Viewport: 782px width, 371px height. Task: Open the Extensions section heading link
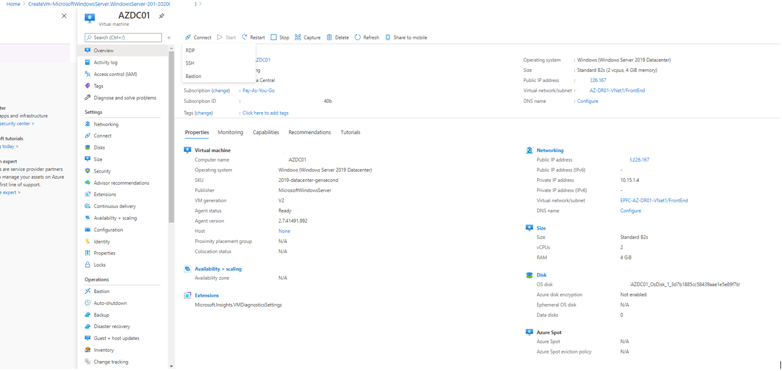click(x=207, y=296)
